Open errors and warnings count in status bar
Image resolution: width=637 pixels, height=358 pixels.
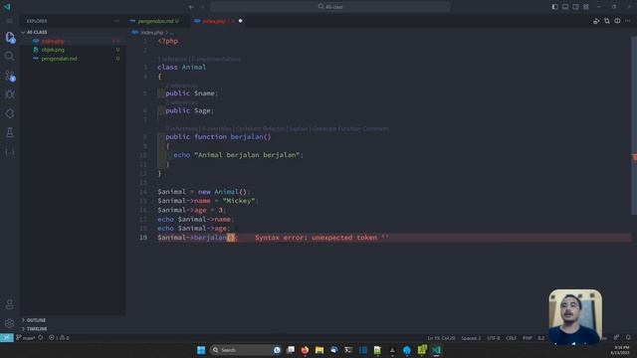(x=59, y=338)
